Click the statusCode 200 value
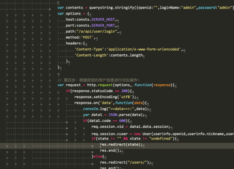Image resolution: width=234 pixels, height=169 pixels. coord(124,91)
